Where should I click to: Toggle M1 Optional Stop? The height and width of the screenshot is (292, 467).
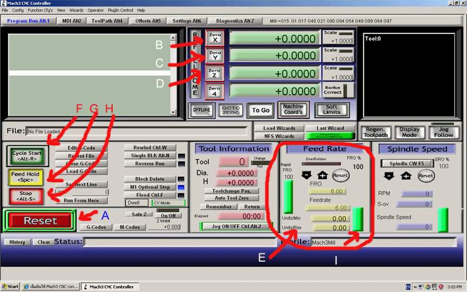(150, 187)
